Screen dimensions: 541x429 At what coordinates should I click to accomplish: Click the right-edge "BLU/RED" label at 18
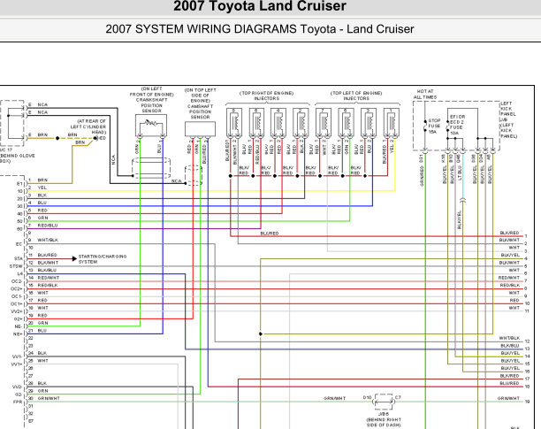click(x=509, y=383)
